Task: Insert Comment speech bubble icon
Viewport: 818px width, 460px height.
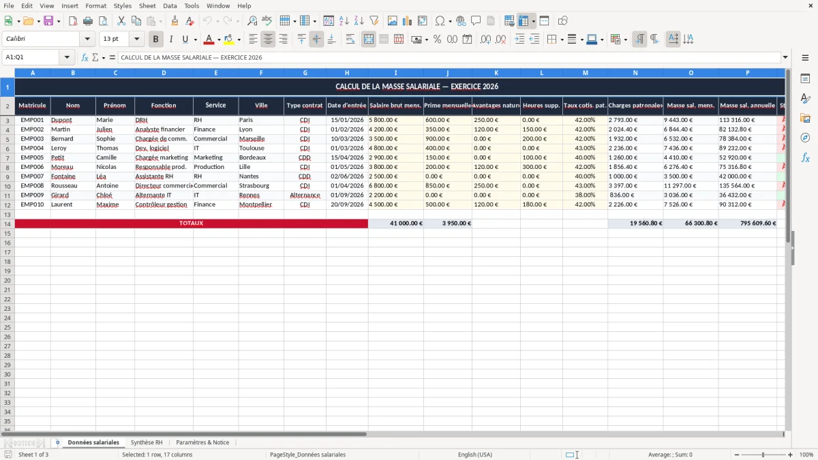Action: click(476, 21)
